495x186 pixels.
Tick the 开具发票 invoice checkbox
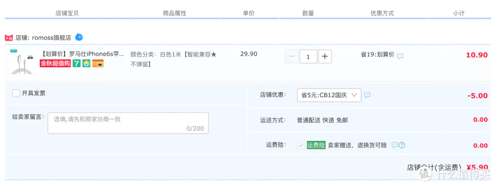(16, 93)
